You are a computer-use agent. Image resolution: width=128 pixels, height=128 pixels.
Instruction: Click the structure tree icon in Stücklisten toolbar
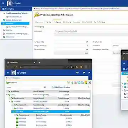point(68,82)
